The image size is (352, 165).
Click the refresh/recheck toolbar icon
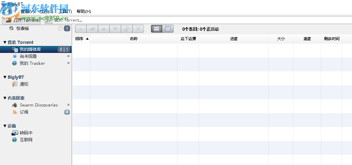click(127, 29)
